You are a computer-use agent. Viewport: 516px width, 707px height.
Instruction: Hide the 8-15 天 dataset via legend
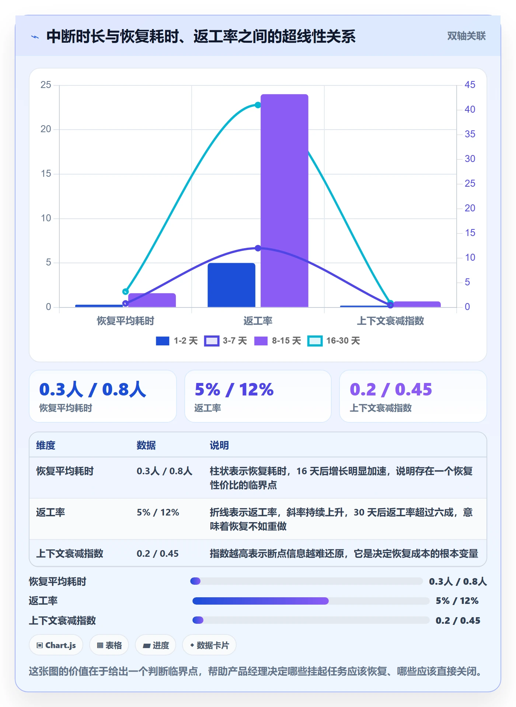point(261,341)
